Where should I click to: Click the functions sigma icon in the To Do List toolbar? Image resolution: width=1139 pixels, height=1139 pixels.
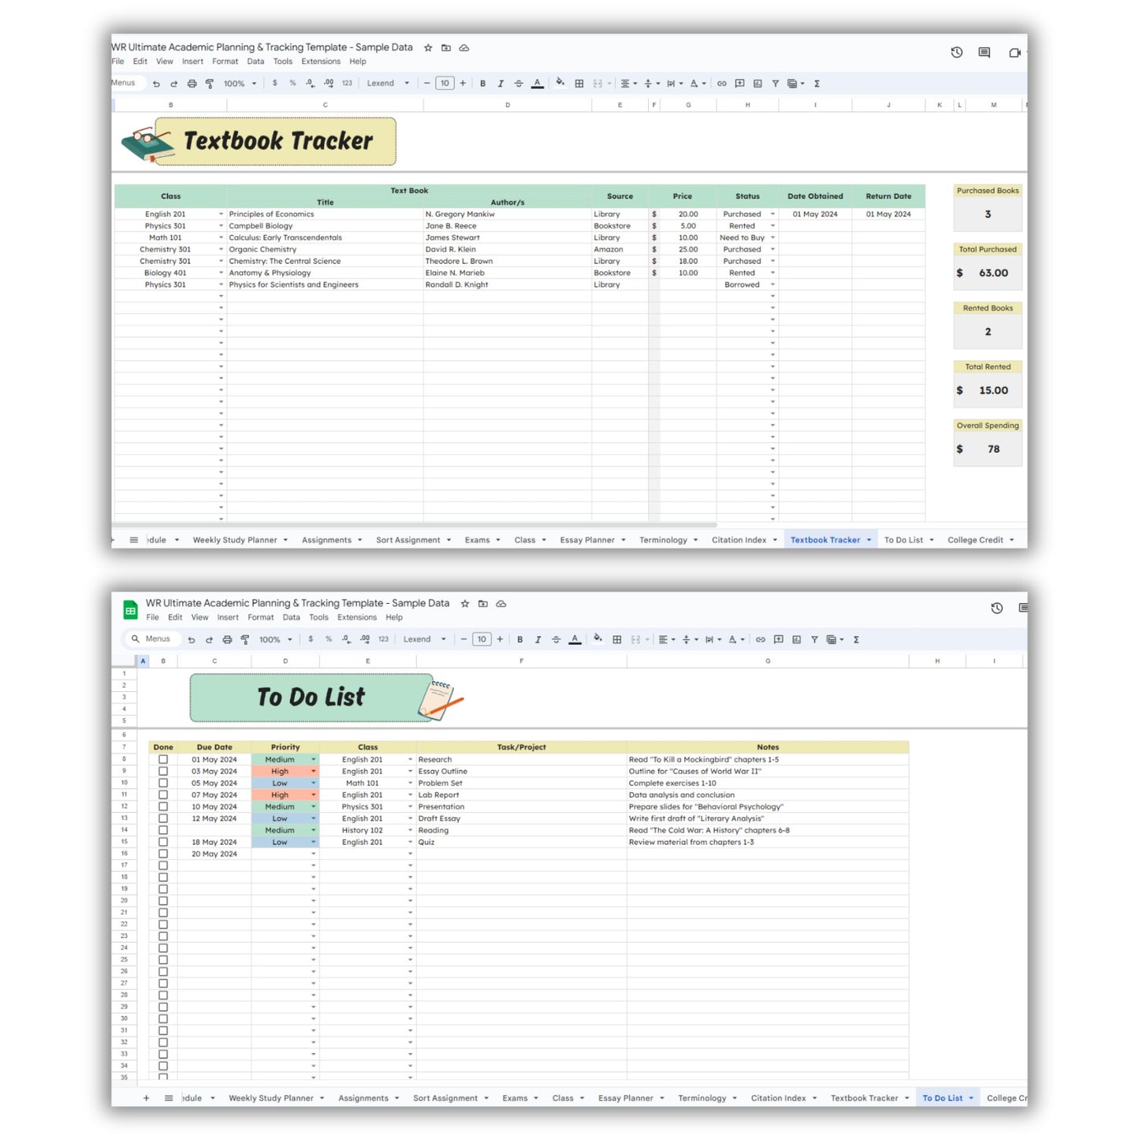click(856, 639)
